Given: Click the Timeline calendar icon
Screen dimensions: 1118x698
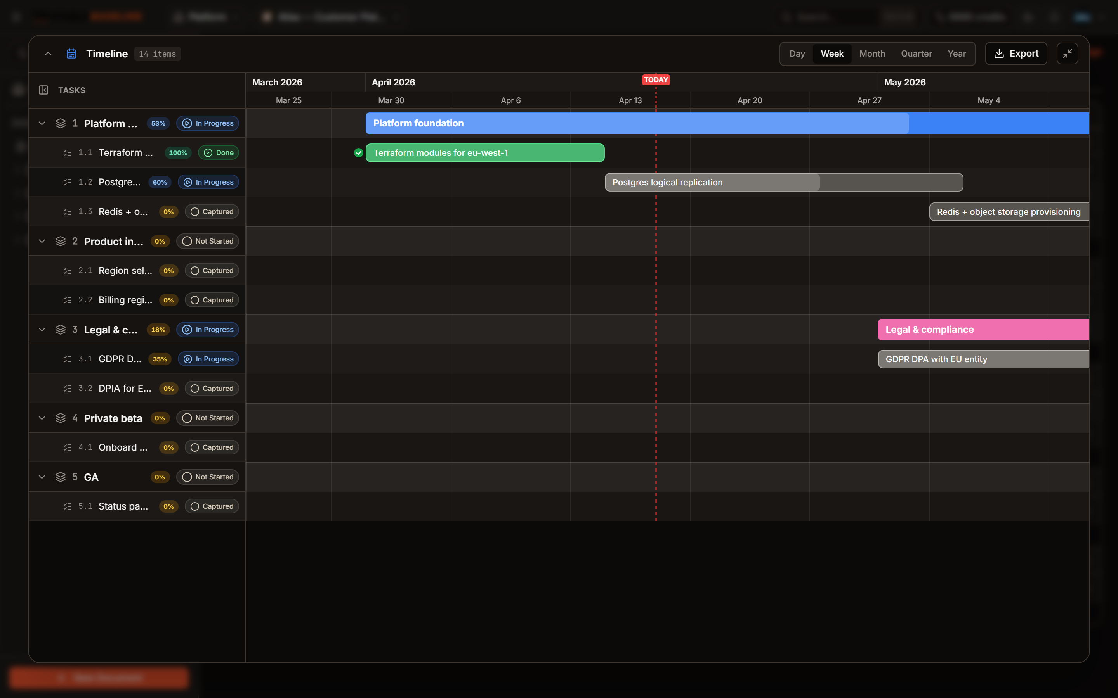Looking at the screenshot, I should 71,54.
